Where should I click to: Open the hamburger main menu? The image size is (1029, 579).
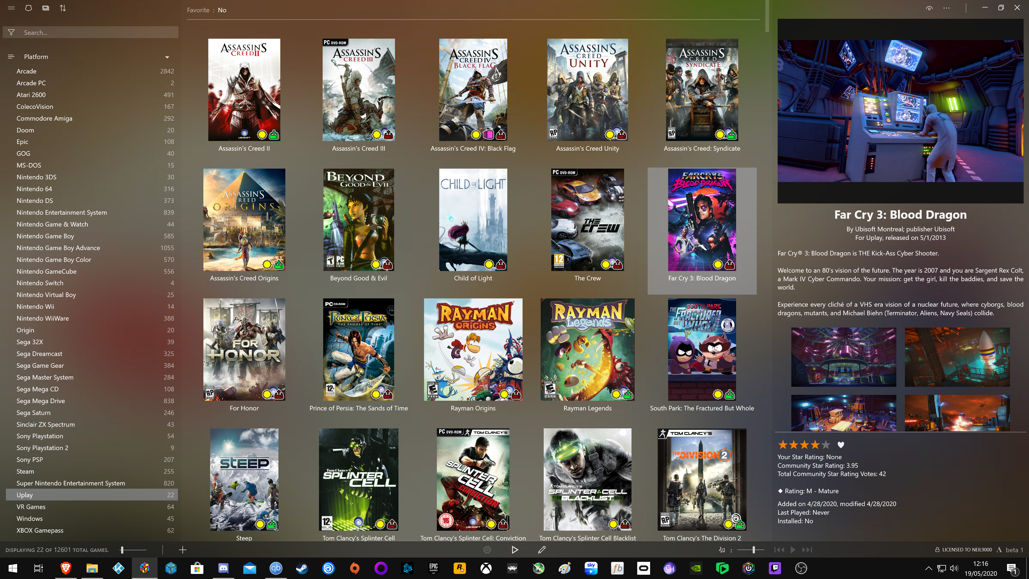click(x=11, y=8)
